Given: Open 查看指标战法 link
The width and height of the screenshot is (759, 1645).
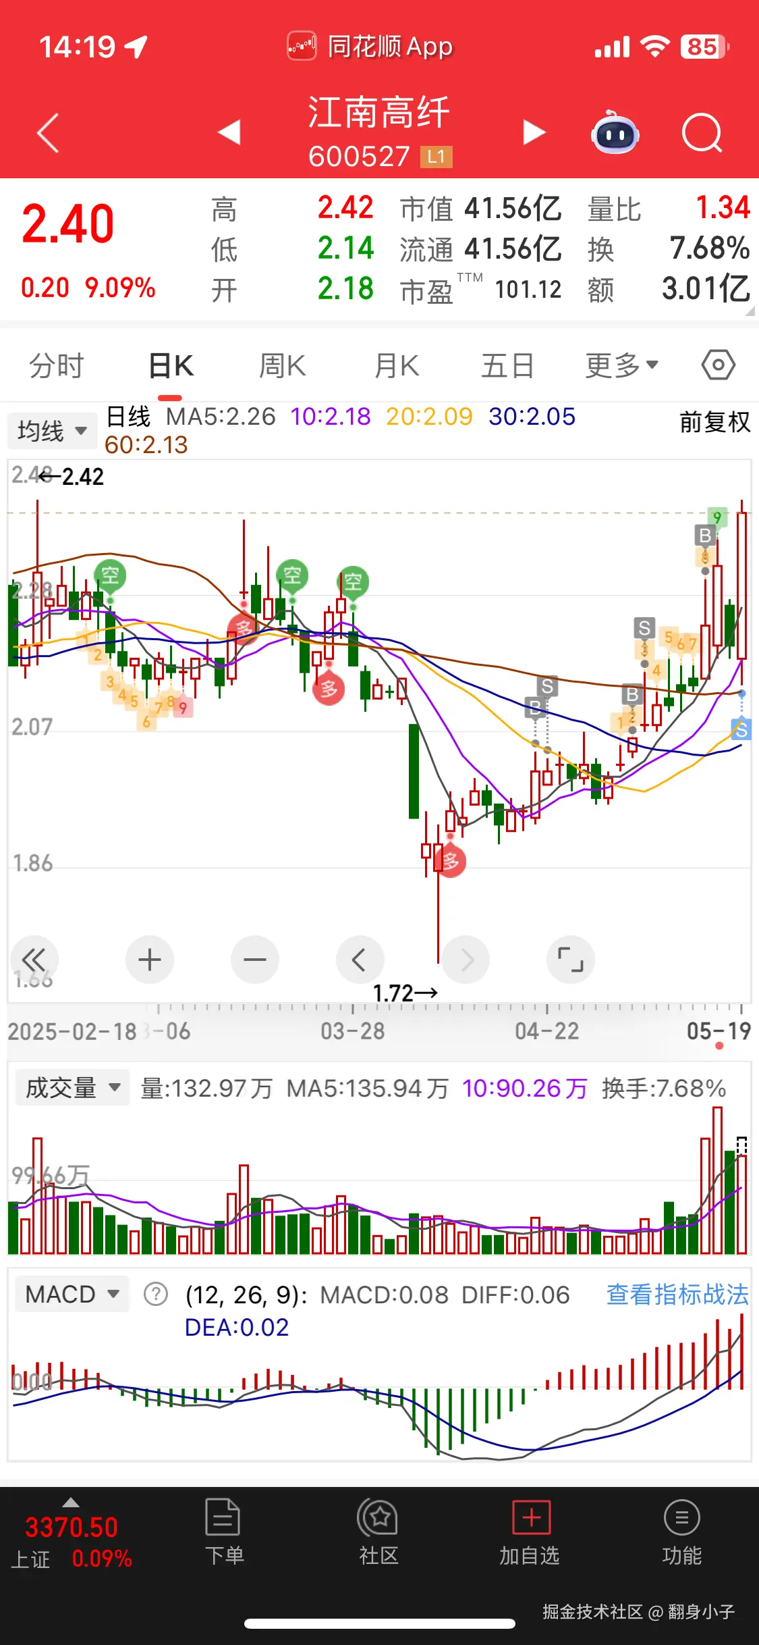Looking at the screenshot, I should 677,1295.
